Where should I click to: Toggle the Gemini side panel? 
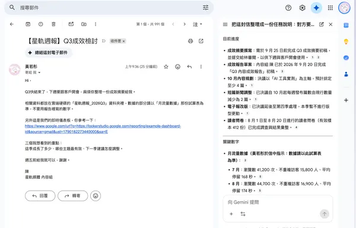tap(316, 8)
